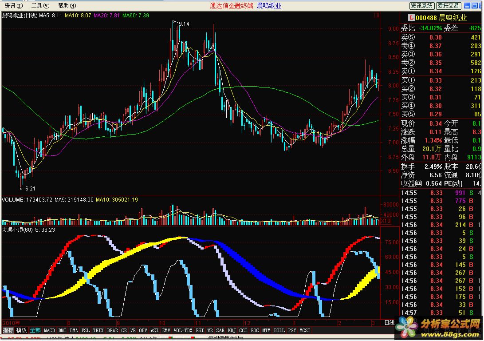Click the 现价 8.34 value
Screen dimensions: 484x341
(x=436, y=123)
